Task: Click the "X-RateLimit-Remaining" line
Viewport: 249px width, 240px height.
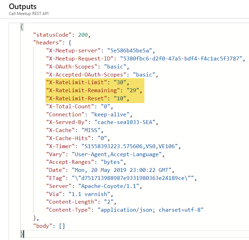Action: point(94,90)
